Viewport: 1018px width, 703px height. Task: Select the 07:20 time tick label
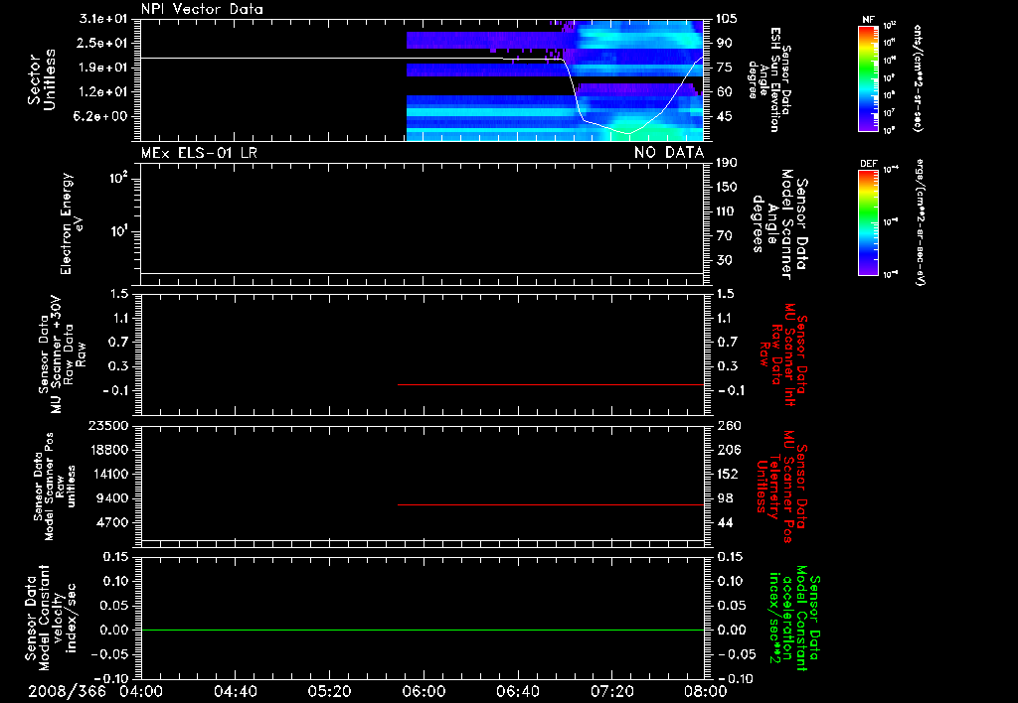pos(611,691)
